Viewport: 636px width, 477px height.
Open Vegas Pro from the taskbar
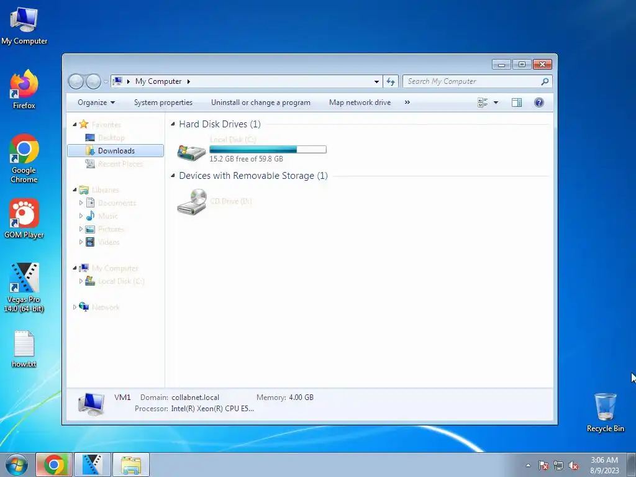pyautogui.click(x=93, y=465)
